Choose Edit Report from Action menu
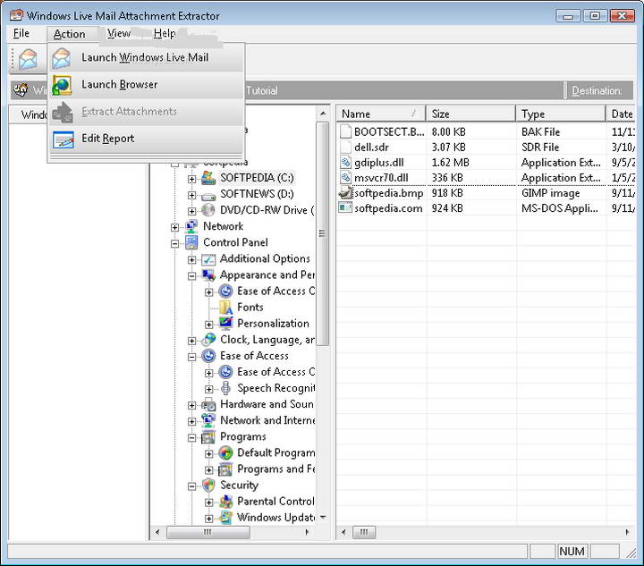Image resolution: width=644 pixels, height=566 pixels. pyautogui.click(x=146, y=139)
